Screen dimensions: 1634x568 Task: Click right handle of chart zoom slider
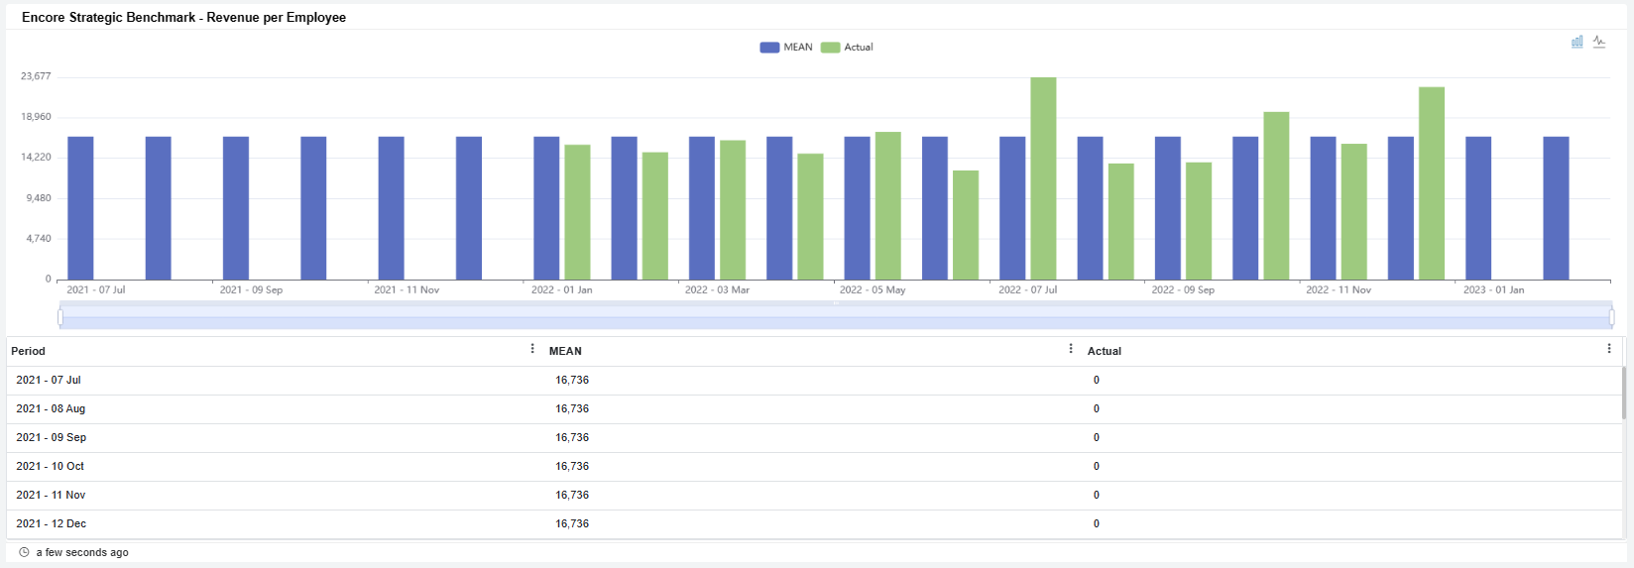(1611, 317)
